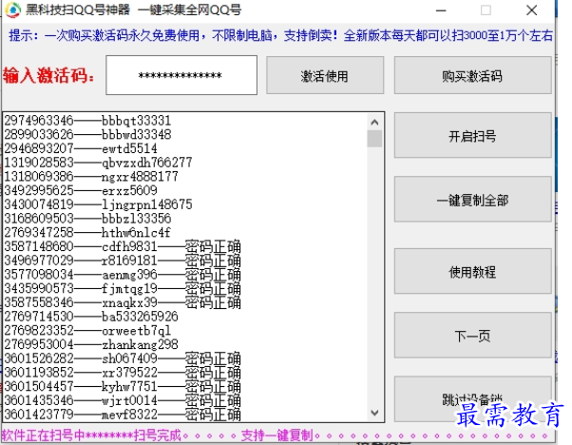The image size is (572, 445).
Task: Open the 使用教程 tutorial button
Action: pos(473,271)
